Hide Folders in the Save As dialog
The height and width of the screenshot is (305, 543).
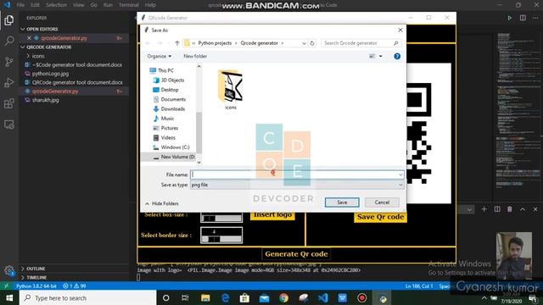point(162,203)
